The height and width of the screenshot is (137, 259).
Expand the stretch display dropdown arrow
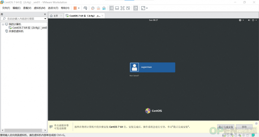point(147,8)
